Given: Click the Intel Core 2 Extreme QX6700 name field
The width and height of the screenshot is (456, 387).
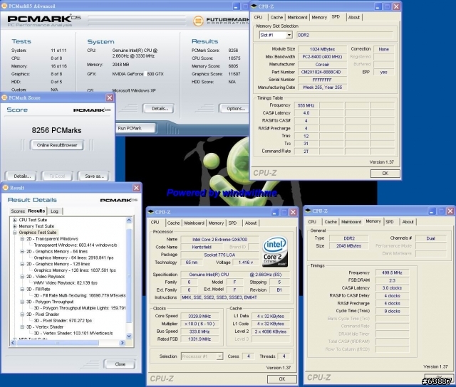Looking at the screenshot, I should (219, 240).
